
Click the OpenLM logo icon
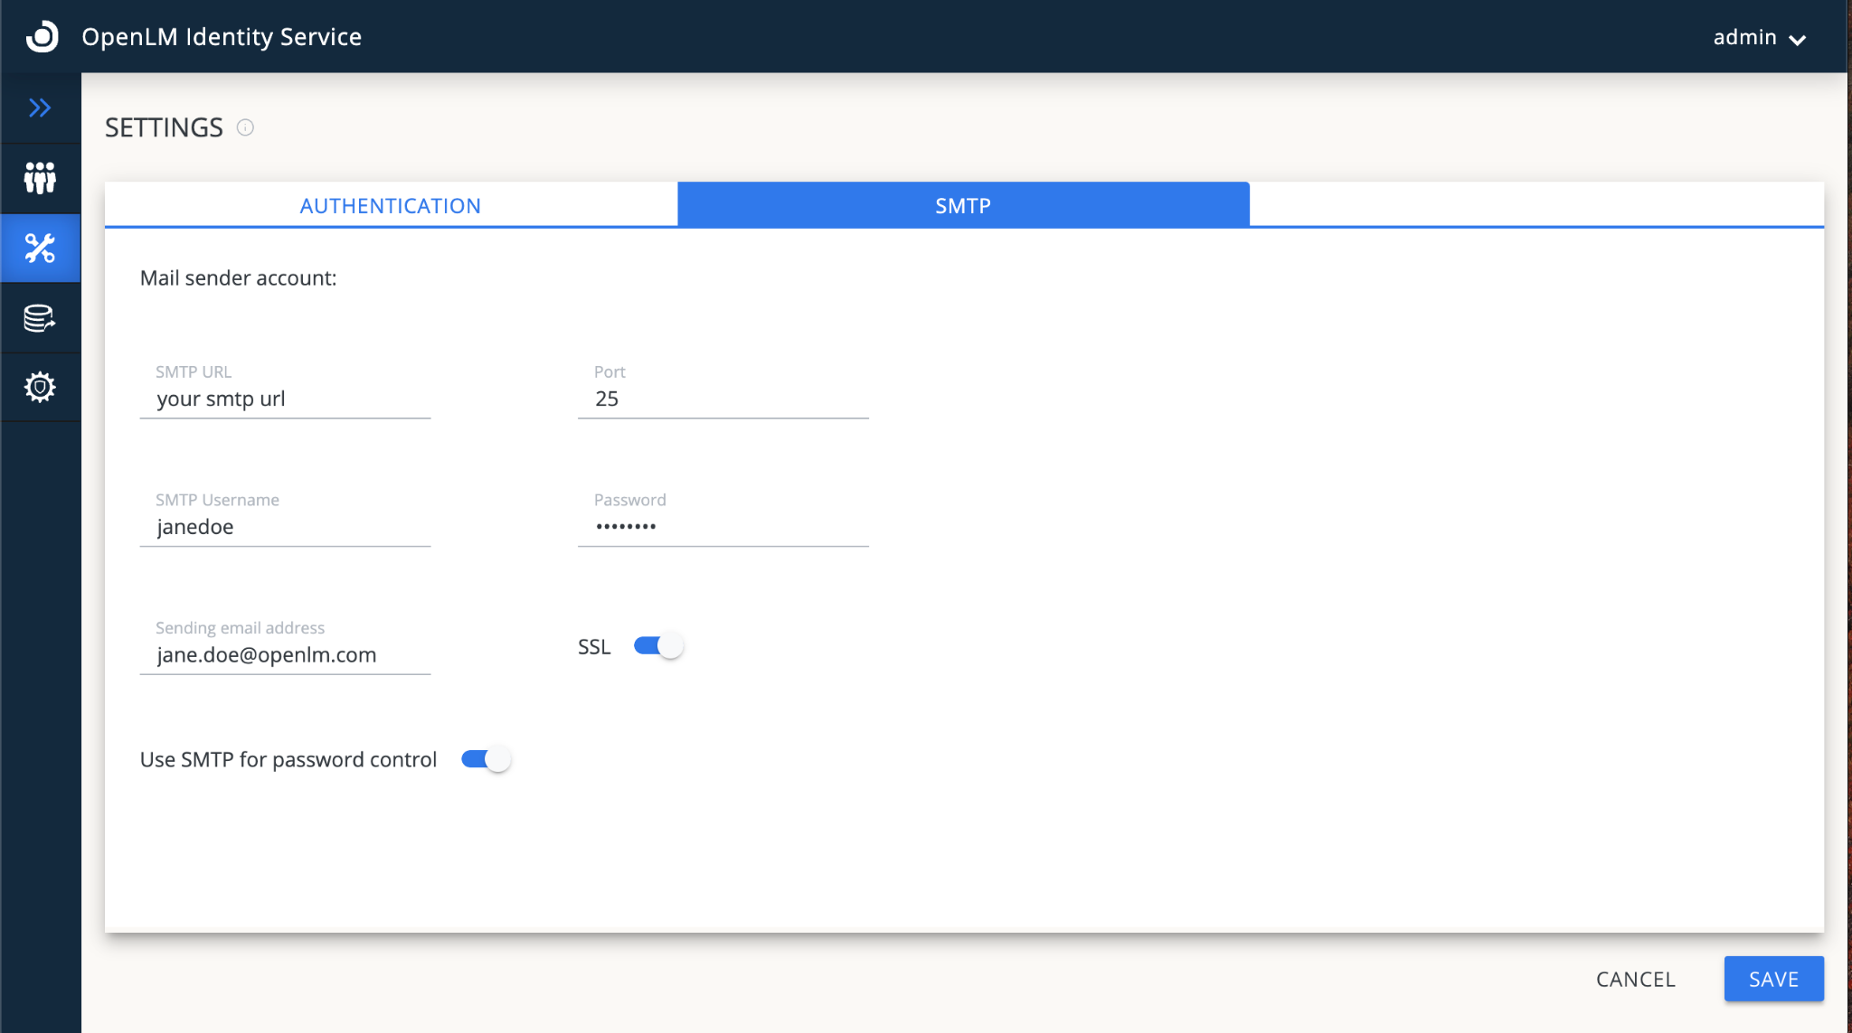[42, 36]
